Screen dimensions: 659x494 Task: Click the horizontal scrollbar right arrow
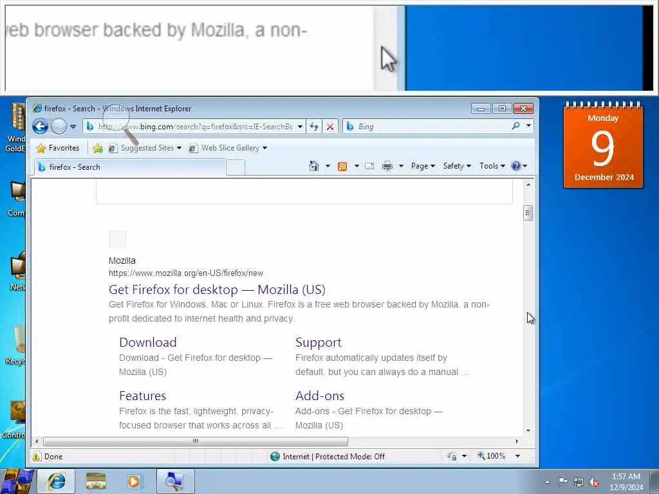click(517, 441)
